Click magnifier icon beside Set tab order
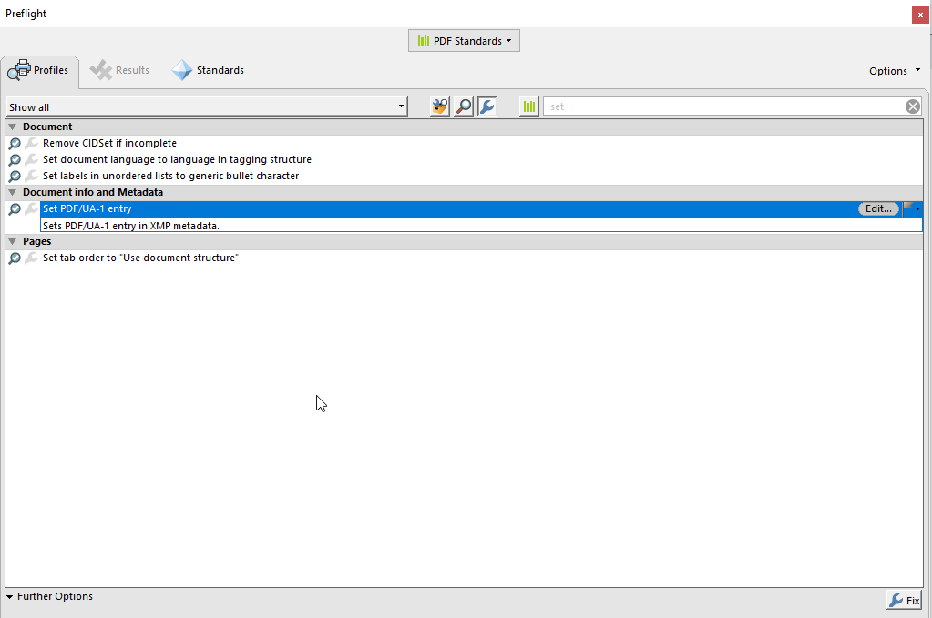Image resolution: width=932 pixels, height=618 pixels. (15, 258)
